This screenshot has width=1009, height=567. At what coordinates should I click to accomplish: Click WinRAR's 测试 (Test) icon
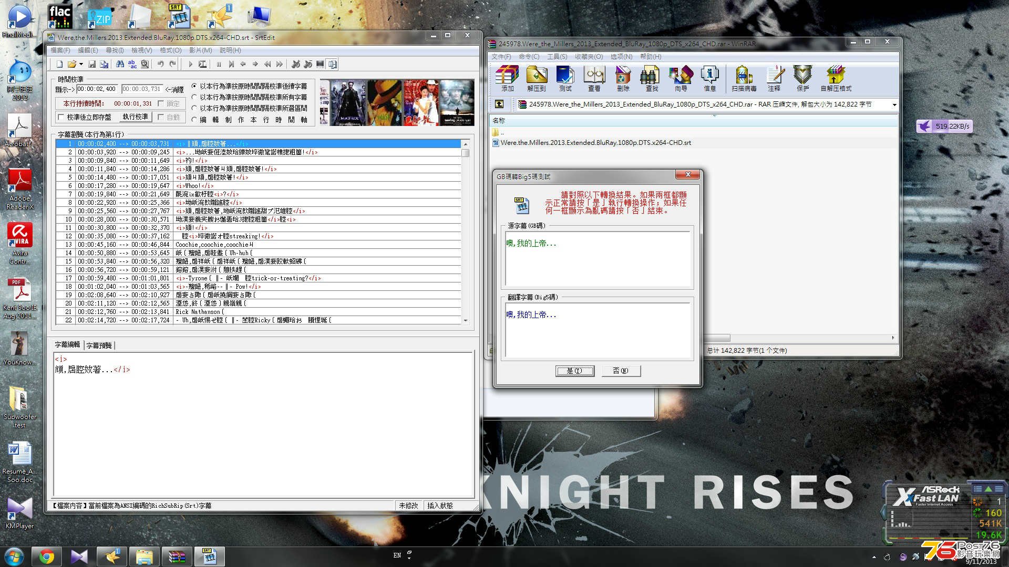point(565,79)
